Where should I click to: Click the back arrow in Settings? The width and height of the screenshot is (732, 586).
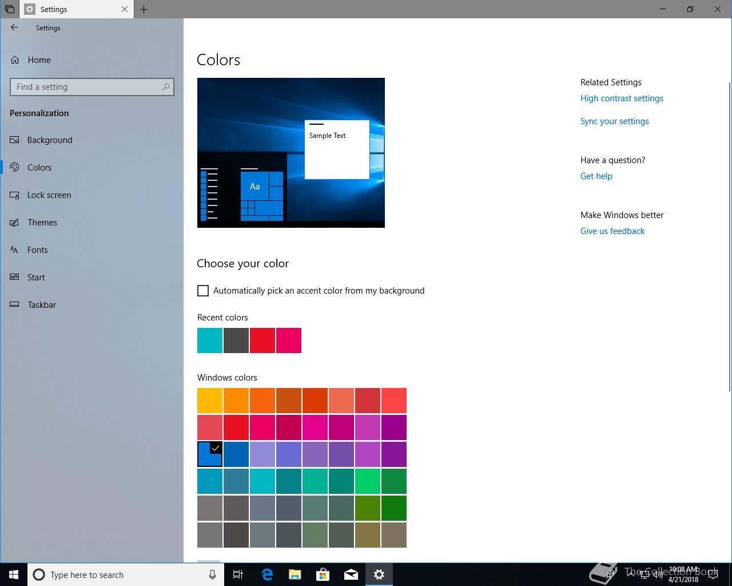tap(14, 27)
